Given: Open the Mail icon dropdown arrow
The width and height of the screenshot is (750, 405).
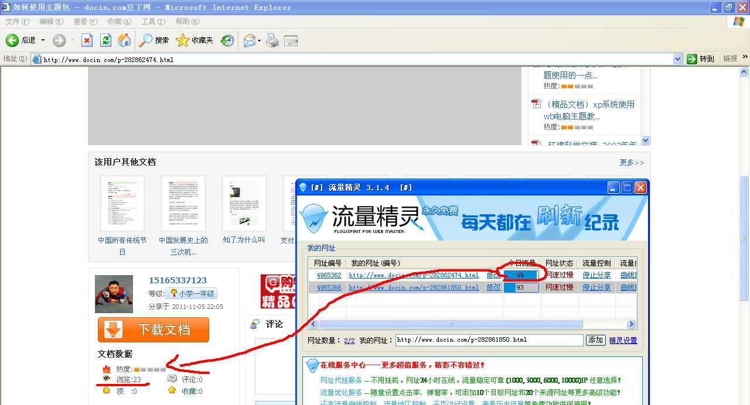Looking at the screenshot, I should (x=260, y=41).
